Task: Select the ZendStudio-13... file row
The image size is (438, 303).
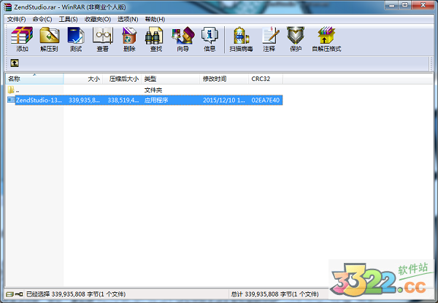Action: pos(145,100)
